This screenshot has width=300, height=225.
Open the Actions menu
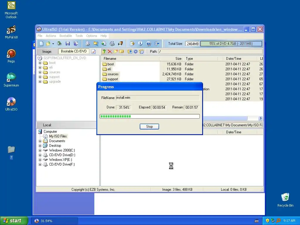51,36
